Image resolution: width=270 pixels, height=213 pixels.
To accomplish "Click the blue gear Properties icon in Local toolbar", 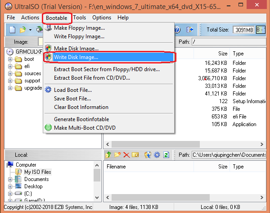I will [157, 155].
